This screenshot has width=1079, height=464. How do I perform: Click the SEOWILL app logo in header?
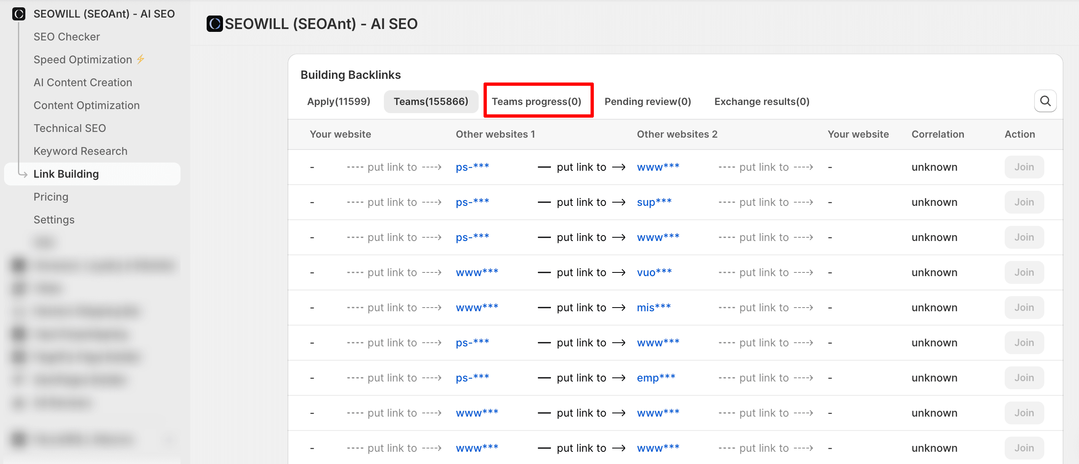click(214, 24)
